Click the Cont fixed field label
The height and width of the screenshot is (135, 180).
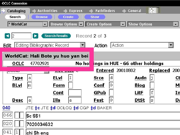tap(58, 93)
